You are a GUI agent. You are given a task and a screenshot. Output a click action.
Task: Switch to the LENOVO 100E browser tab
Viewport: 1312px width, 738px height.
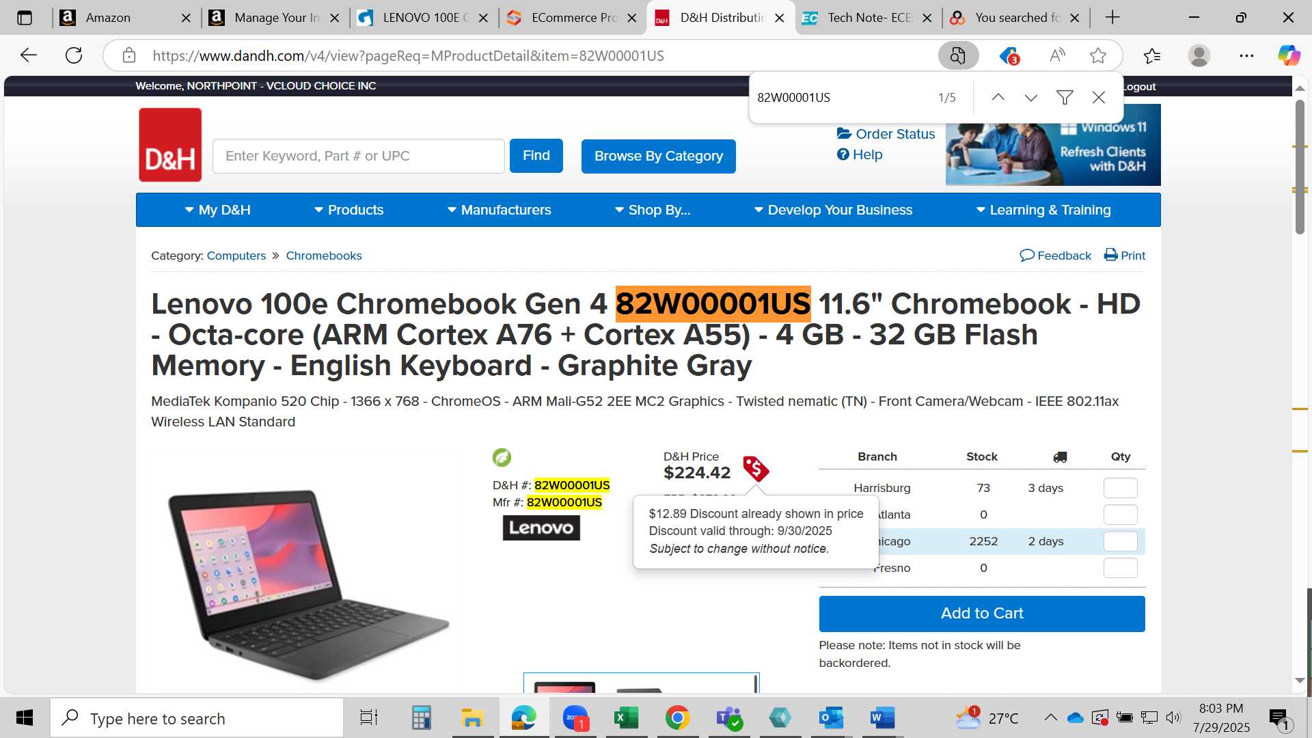(x=424, y=18)
